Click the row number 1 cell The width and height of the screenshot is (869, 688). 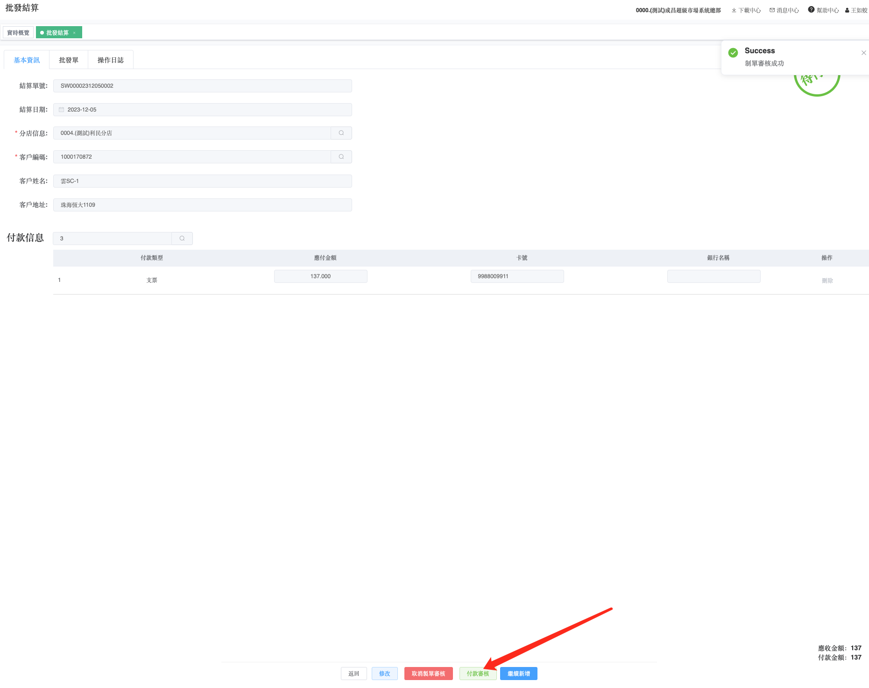(59, 280)
